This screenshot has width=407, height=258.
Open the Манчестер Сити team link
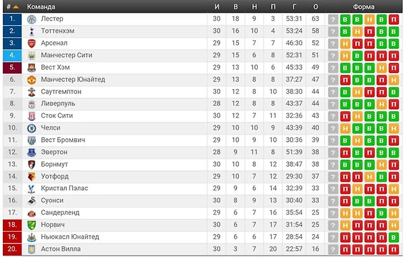(x=66, y=55)
